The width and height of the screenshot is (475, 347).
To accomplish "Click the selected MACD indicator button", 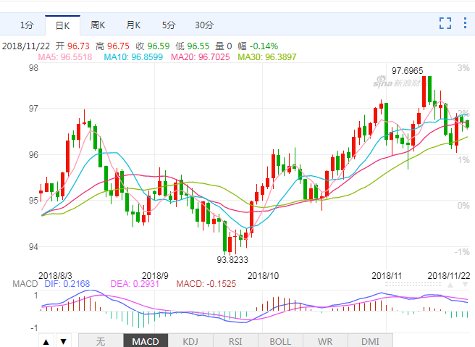I will pos(146,341).
